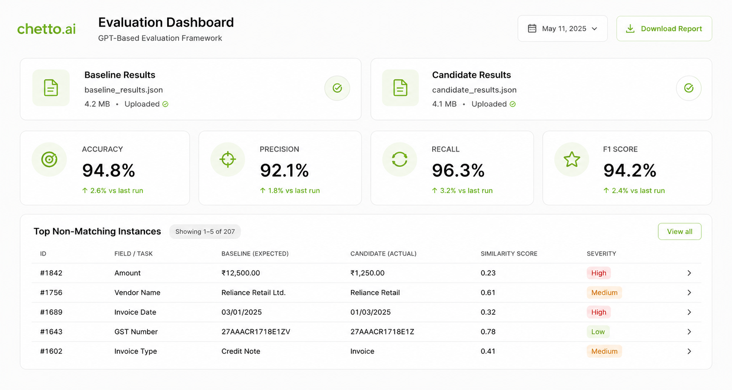The height and width of the screenshot is (390, 732).
Task: Click the Severity column header
Action: coord(601,254)
